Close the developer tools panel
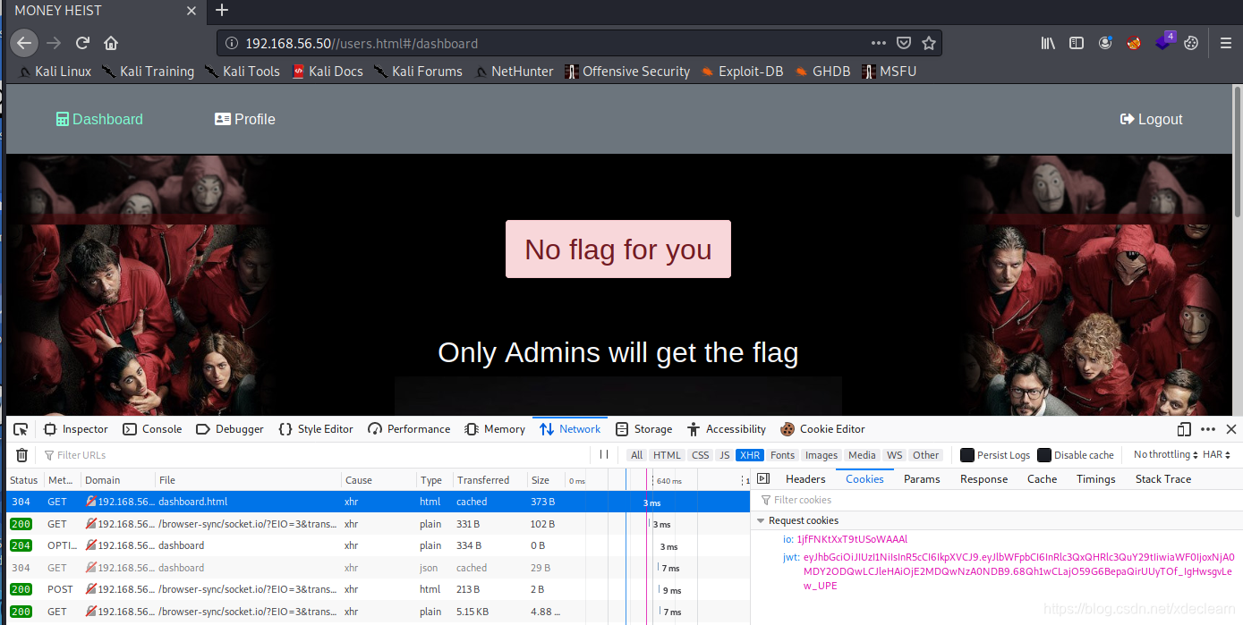The height and width of the screenshot is (625, 1243). tap(1231, 429)
